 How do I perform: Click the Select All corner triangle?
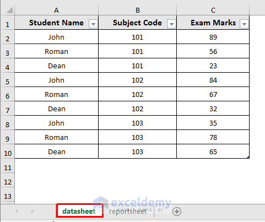[x=9, y=10]
